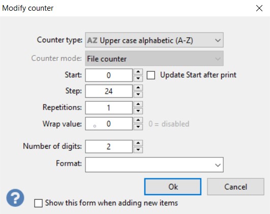Close the Modify counter dialog
Image resolution: width=270 pixels, height=214 pixels.
pos(259,8)
